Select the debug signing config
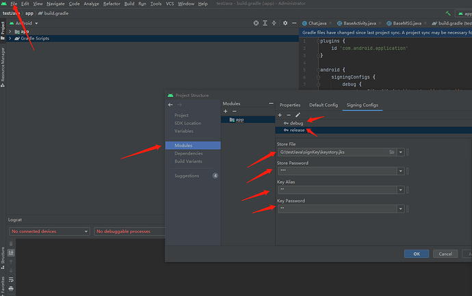Image resolution: width=472 pixels, height=296 pixels. click(x=296, y=123)
